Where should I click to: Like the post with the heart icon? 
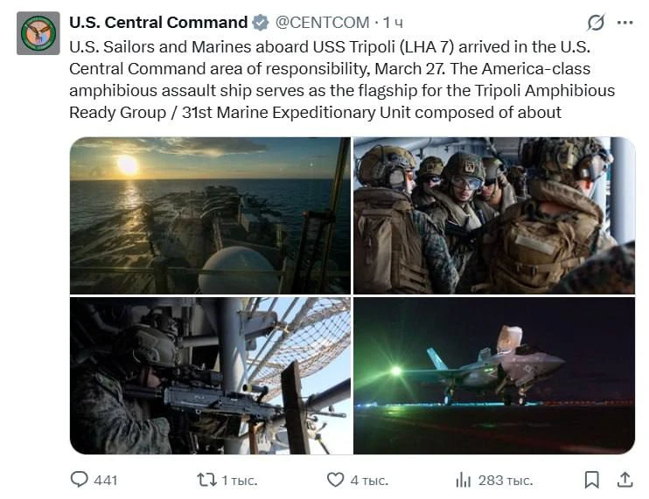click(x=335, y=479)
